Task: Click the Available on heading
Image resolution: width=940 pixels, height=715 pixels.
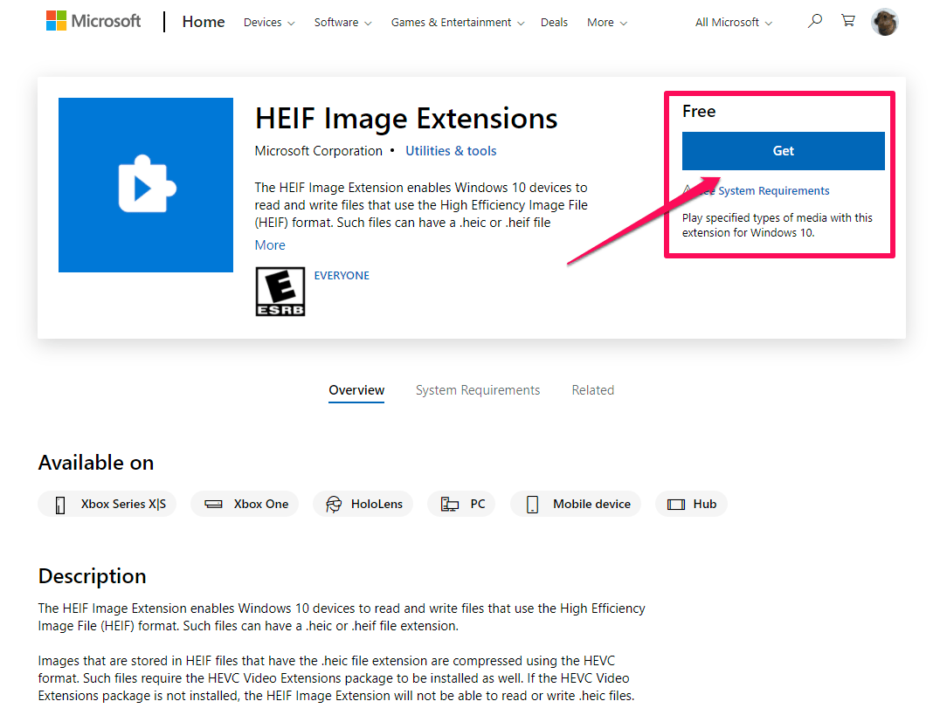Action: [96, 463]
